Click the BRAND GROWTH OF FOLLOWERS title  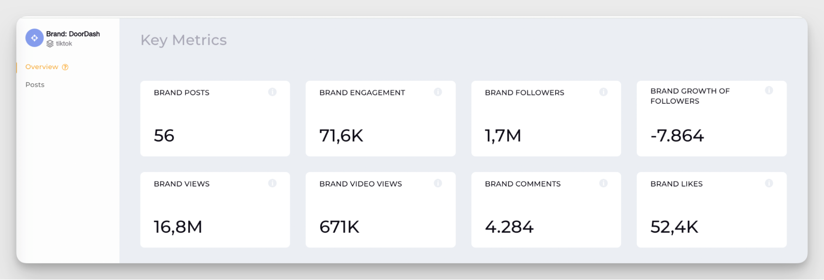[x=690, y=96]
